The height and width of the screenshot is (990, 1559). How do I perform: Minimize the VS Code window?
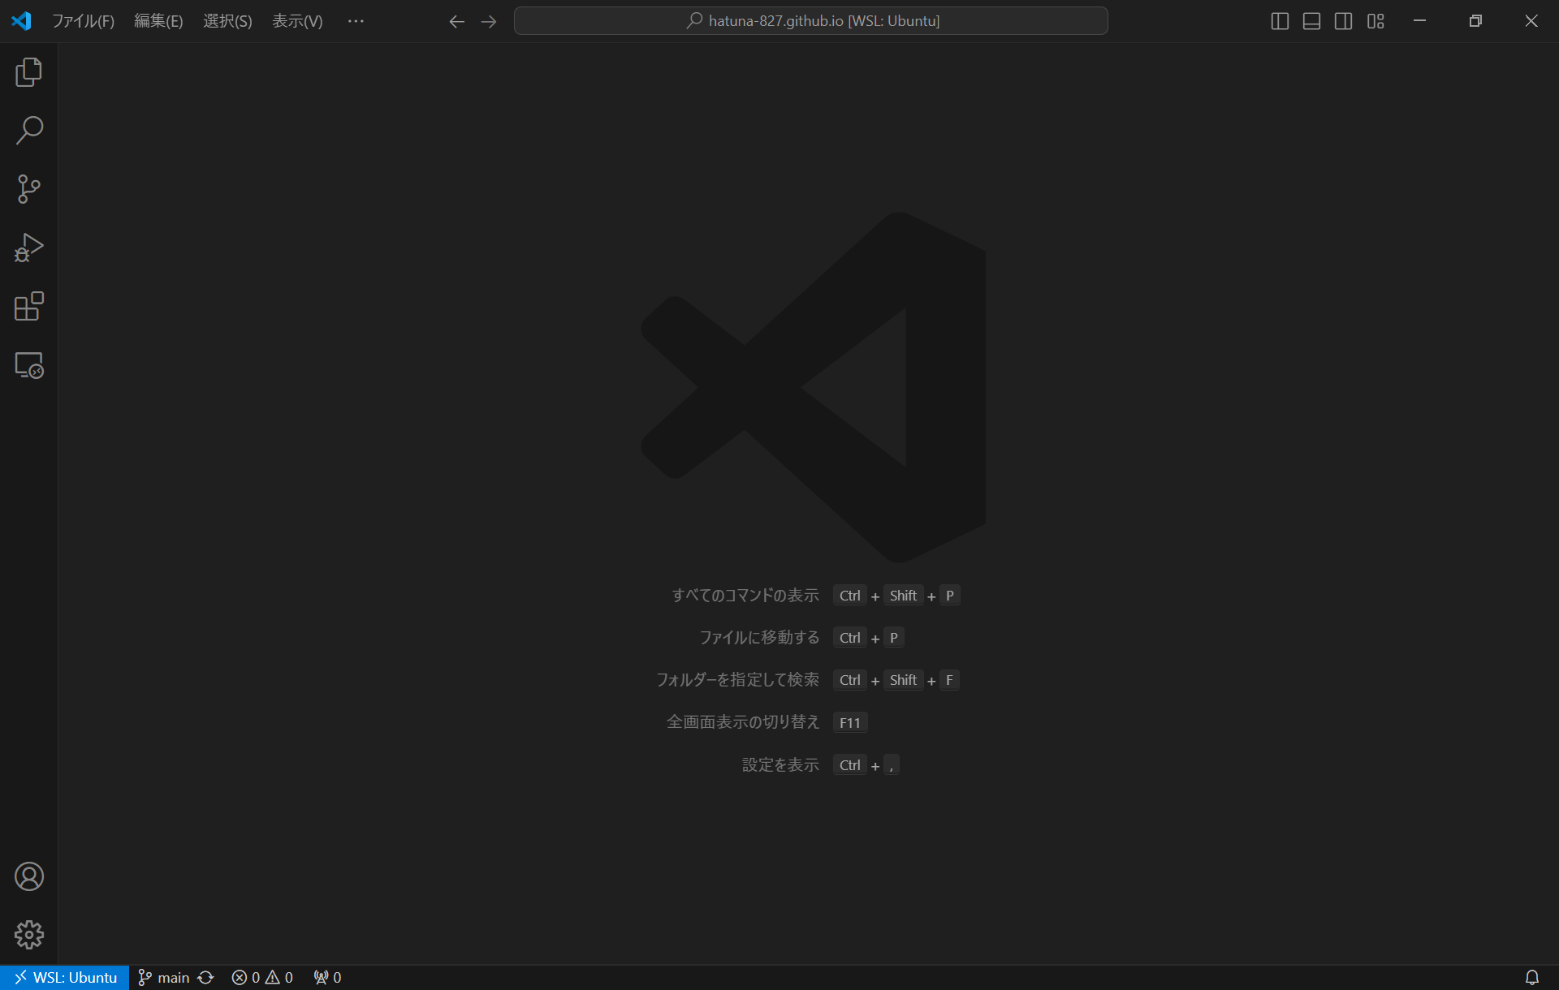tap(1419, 21)
